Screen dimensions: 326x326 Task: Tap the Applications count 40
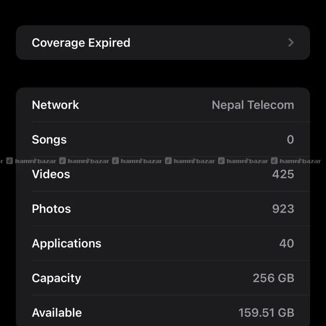286,243
